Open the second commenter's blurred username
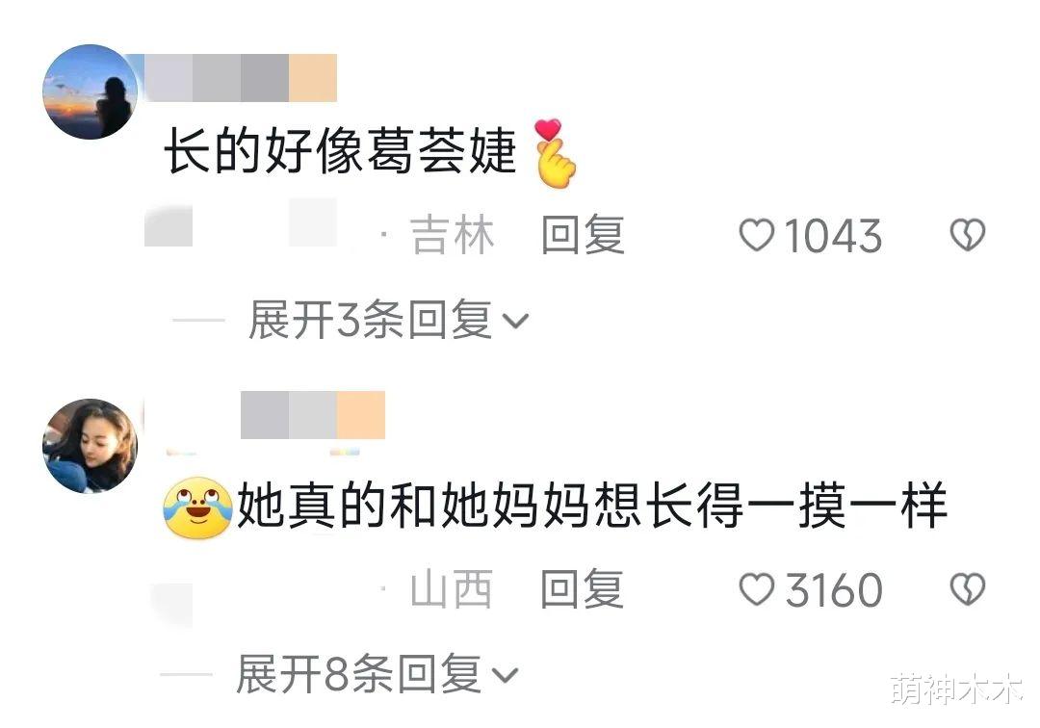1040x728 pixels. 313,415
